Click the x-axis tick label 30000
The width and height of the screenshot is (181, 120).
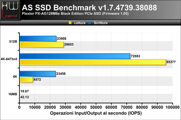(x=65, y=107)
